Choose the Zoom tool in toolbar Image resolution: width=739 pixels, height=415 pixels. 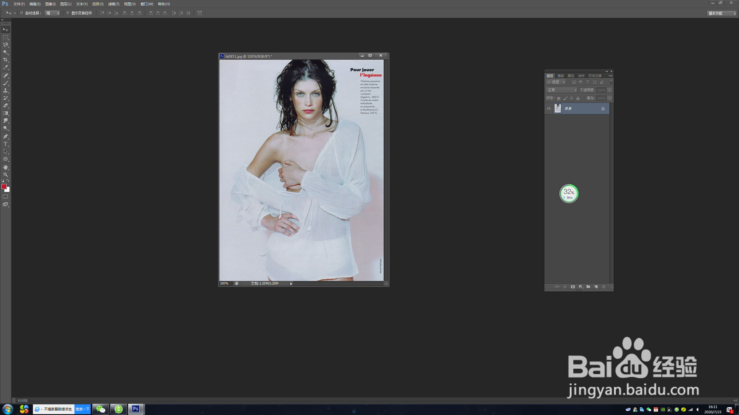point(5,175)
